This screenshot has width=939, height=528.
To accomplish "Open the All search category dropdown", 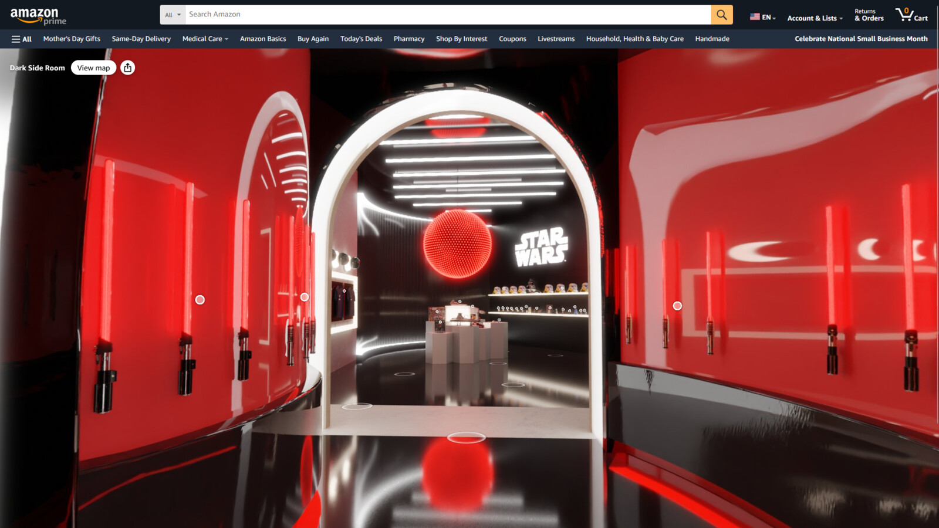I will point(173,15).
